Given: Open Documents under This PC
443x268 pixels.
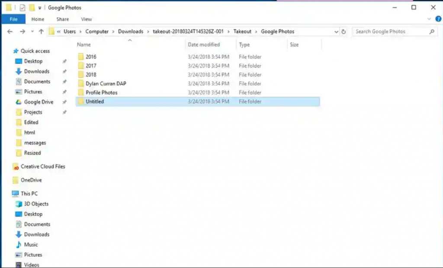Looking at the screenshot, I should [x=37, y=224].
